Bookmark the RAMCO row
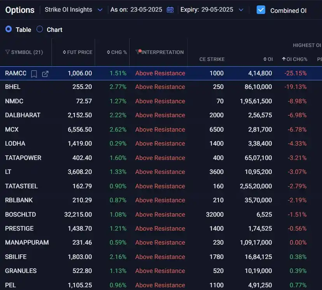322x290 pixels. coord(34,74)
